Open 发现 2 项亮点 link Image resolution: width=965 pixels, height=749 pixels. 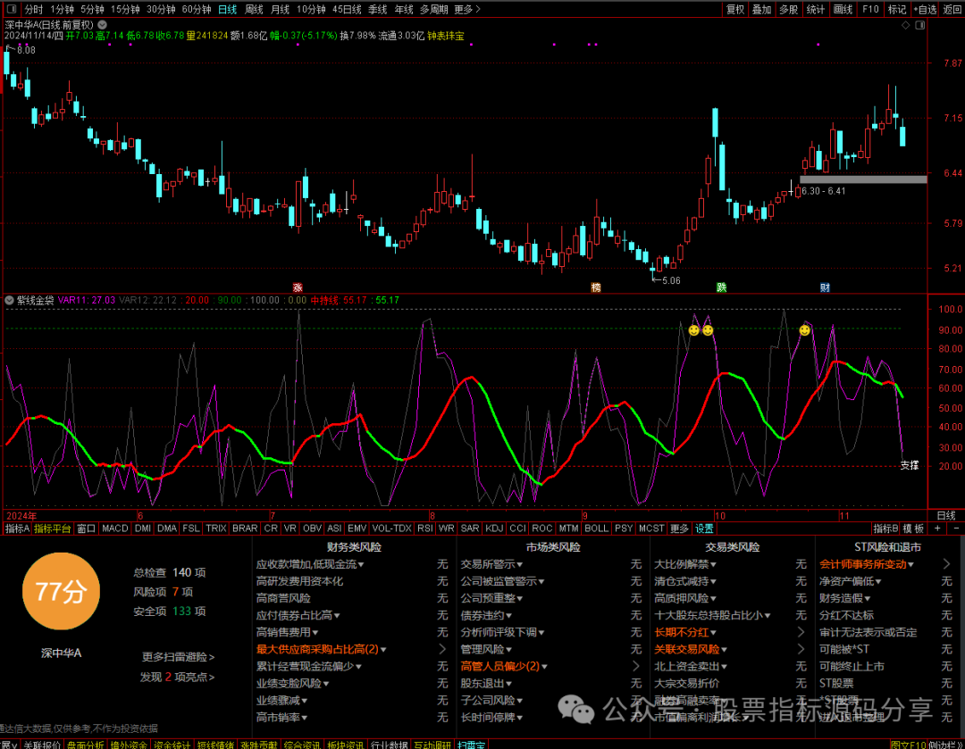pos(177,677)
